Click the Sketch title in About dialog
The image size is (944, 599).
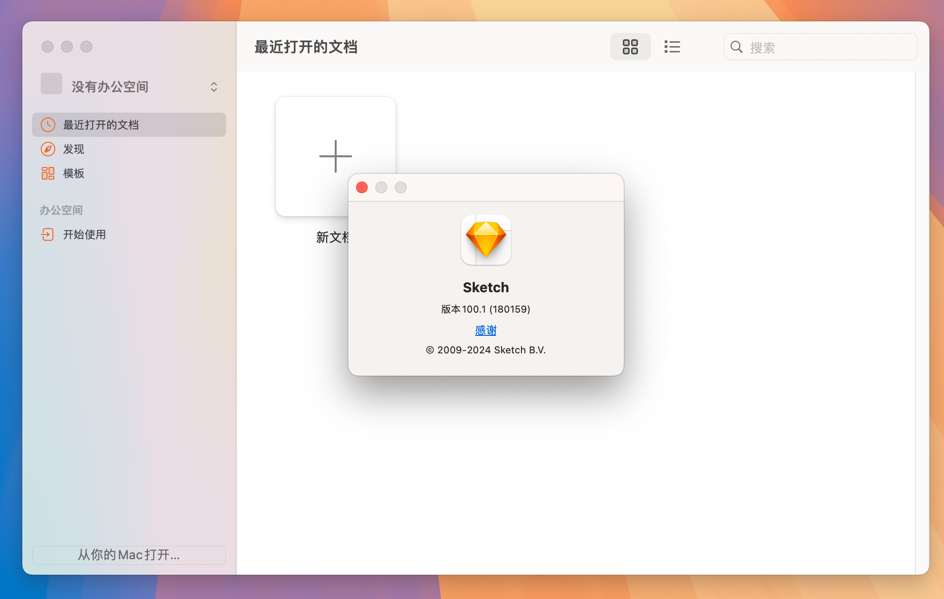pos(486,287)
